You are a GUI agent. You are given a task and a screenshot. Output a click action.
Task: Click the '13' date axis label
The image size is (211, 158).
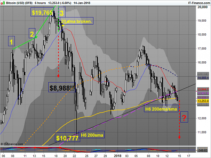[34, 156]
